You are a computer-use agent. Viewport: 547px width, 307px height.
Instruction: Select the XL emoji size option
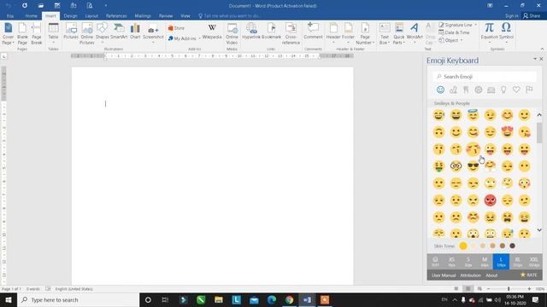[517, 262]
